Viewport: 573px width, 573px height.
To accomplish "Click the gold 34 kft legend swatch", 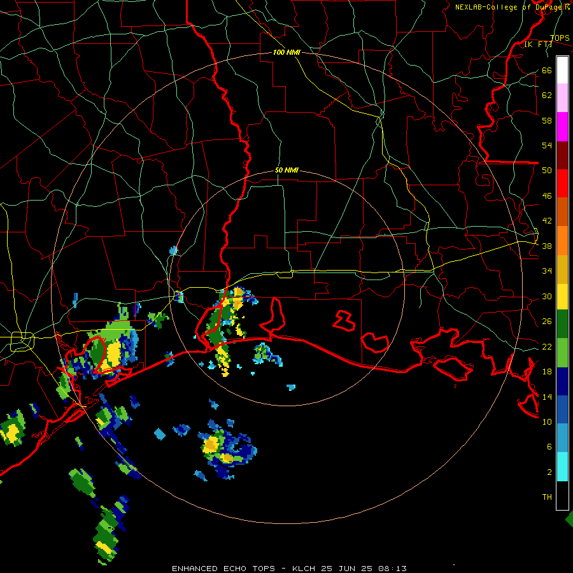I will click(562, 270).
